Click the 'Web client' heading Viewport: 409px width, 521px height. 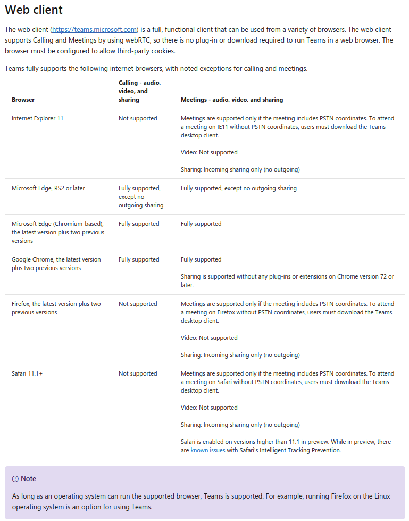coord(34,10)
